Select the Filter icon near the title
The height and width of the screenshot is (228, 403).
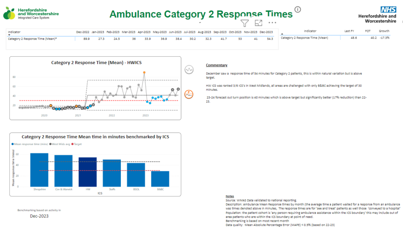tap(244, 23)
